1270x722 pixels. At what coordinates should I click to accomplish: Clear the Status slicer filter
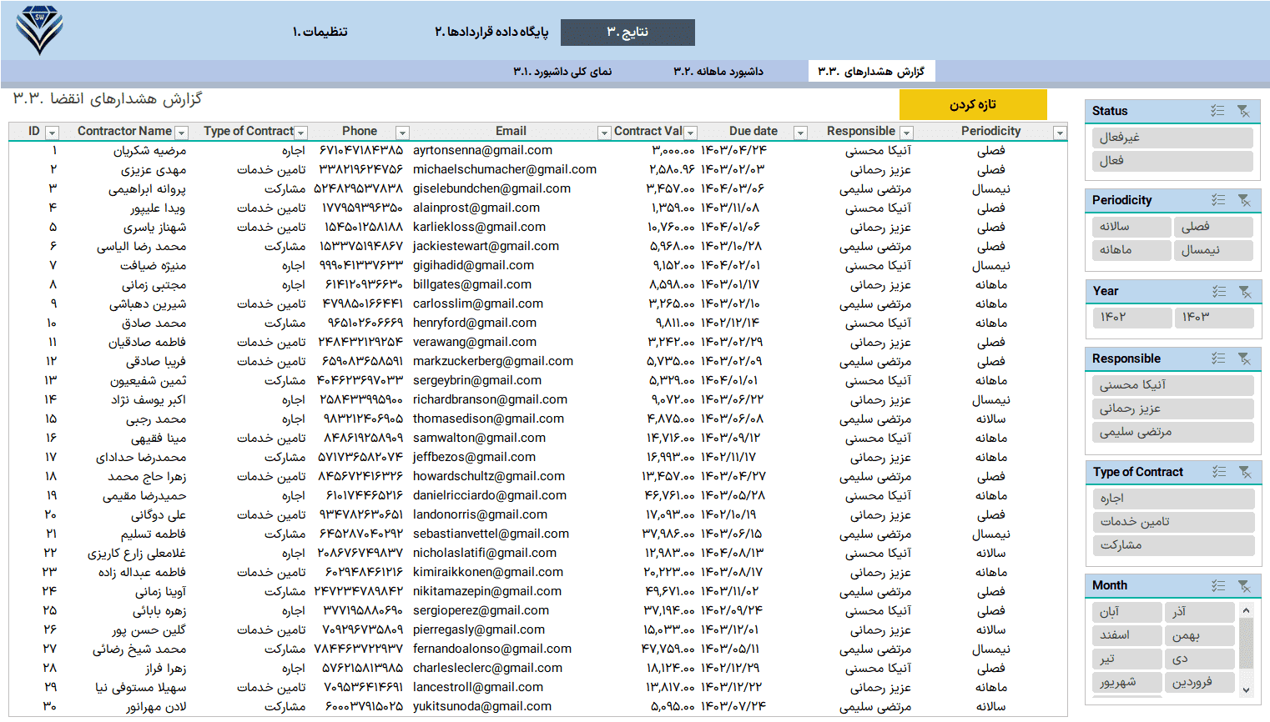[1243, 111]
